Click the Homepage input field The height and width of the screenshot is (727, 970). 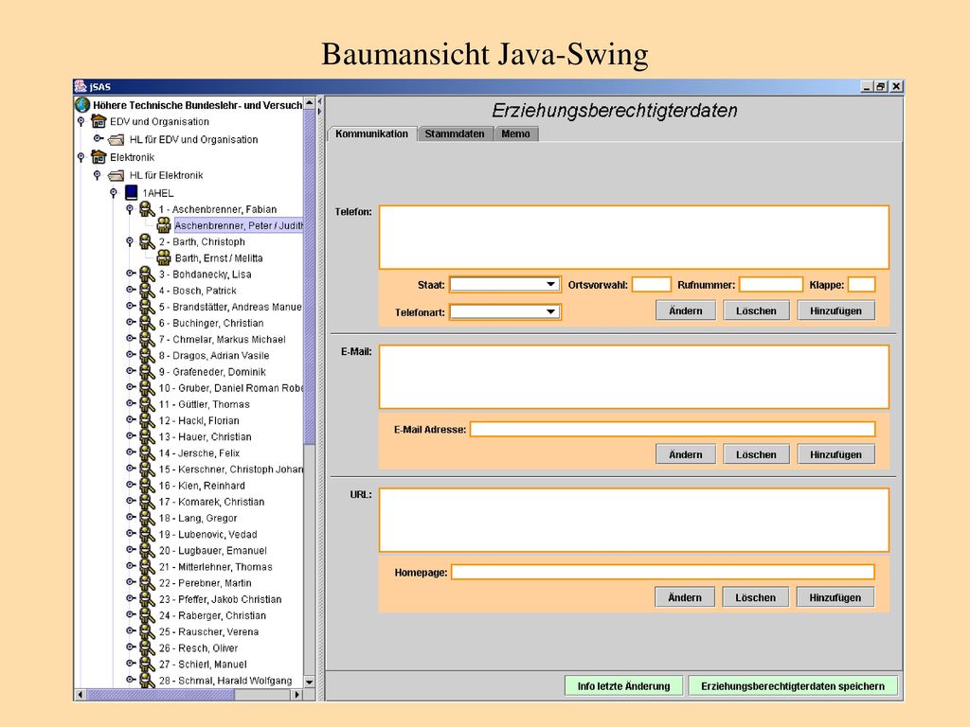point(663,572)
